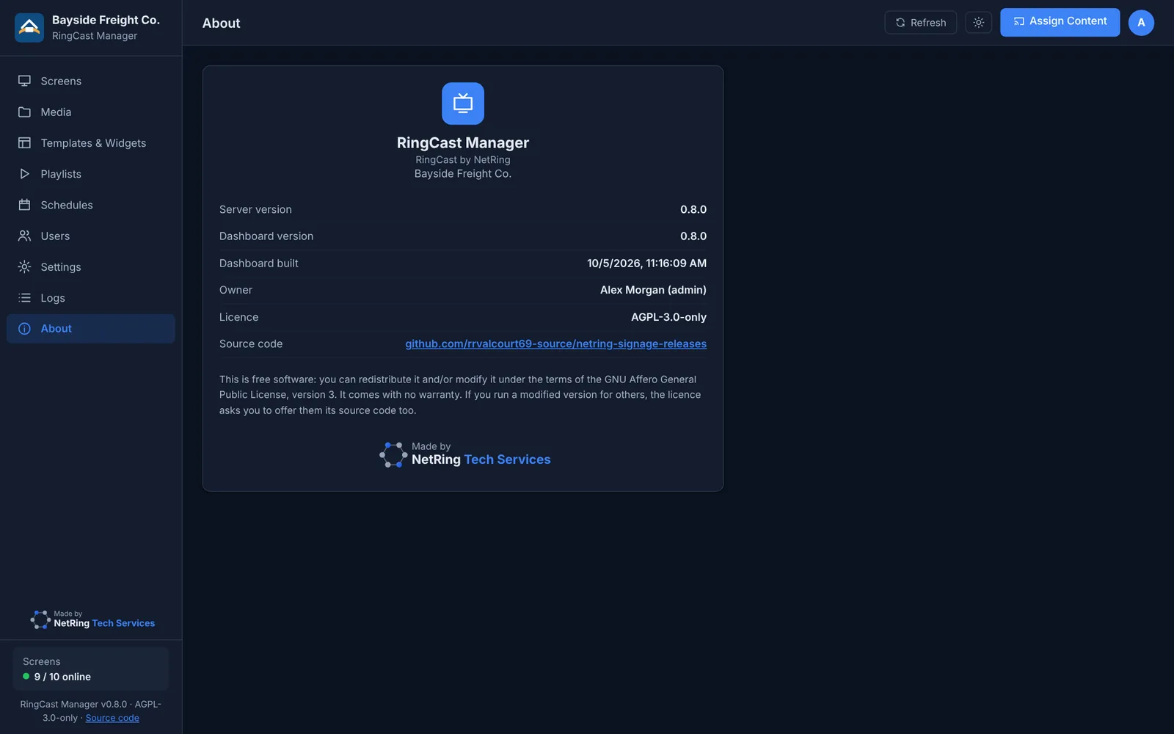Click the blue TV icon above RingCast Manager

(x=463, y=103)
